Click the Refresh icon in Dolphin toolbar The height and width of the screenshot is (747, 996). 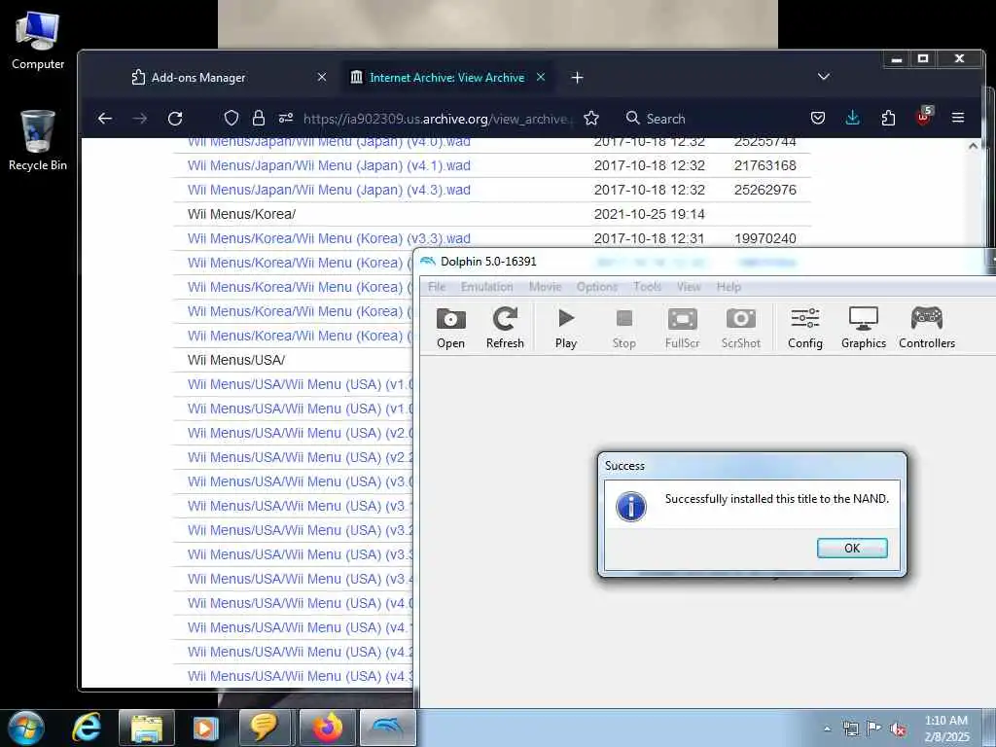click(505, 328)
